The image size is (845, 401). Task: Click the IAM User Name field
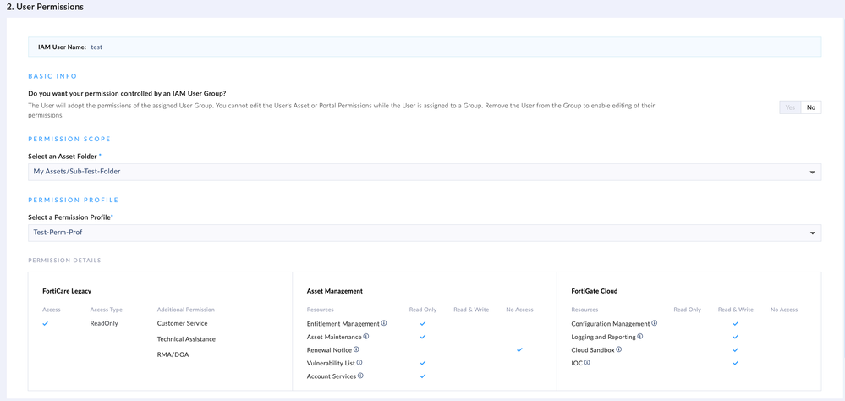tap(96, 47)
